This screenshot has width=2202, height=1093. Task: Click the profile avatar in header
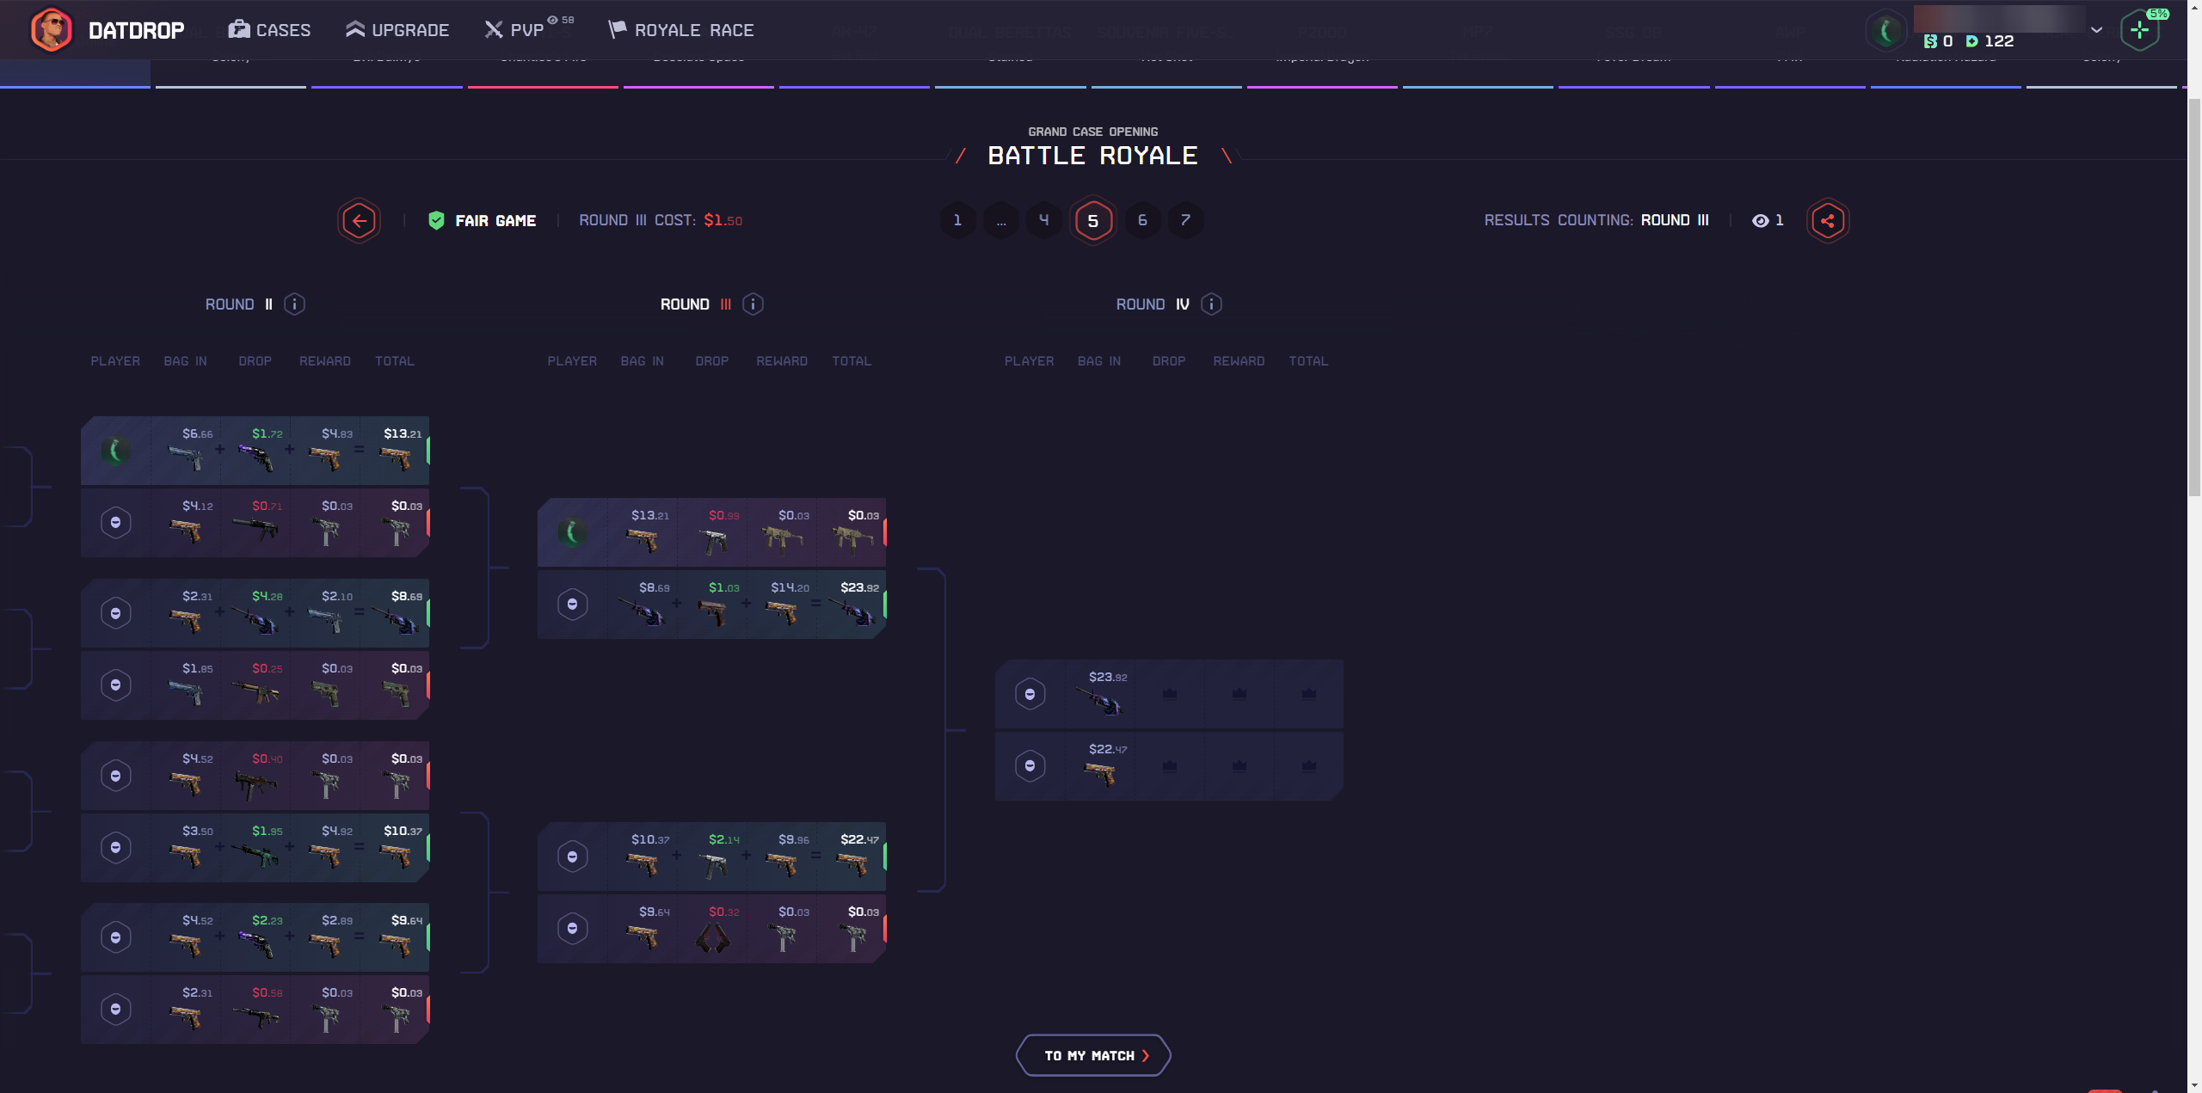coord(1885,31)
